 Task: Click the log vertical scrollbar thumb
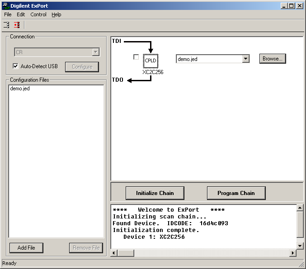(x=300, y=224)
